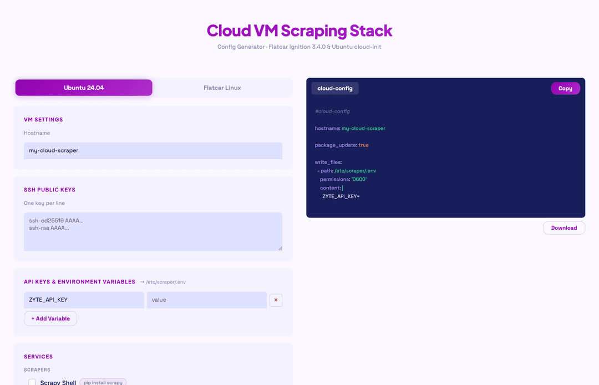599x385 pixels.
Task: Click the '→ /etc/scraper/.env' hint text
Action: 163,282
